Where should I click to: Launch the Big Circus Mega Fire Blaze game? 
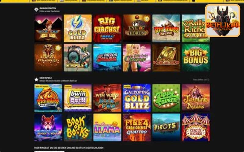[107, 28]
